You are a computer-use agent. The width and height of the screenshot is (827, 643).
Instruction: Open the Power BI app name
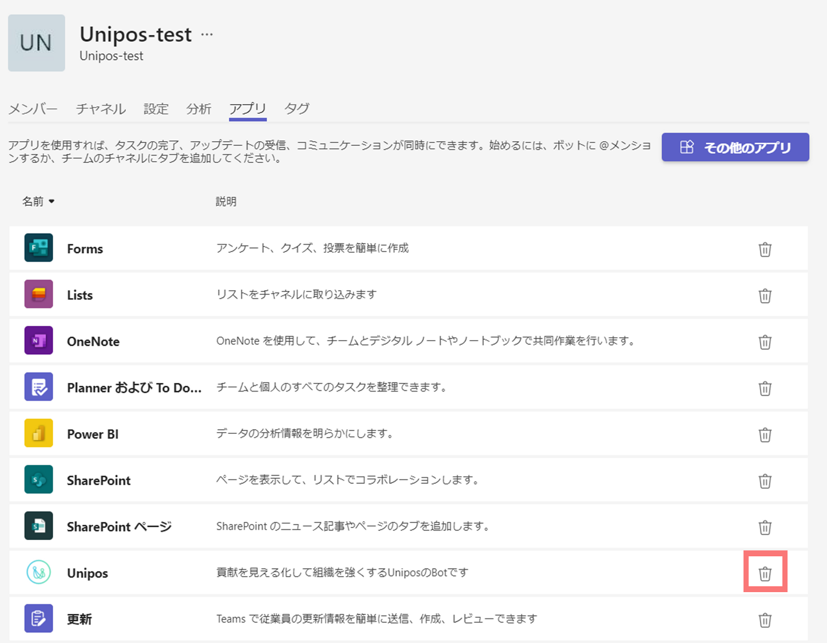[x=93, y=434]
